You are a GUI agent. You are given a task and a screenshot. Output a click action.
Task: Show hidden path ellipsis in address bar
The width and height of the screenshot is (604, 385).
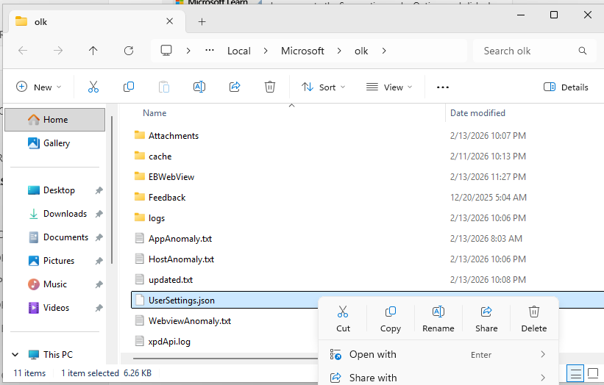[x=210, y=50]
